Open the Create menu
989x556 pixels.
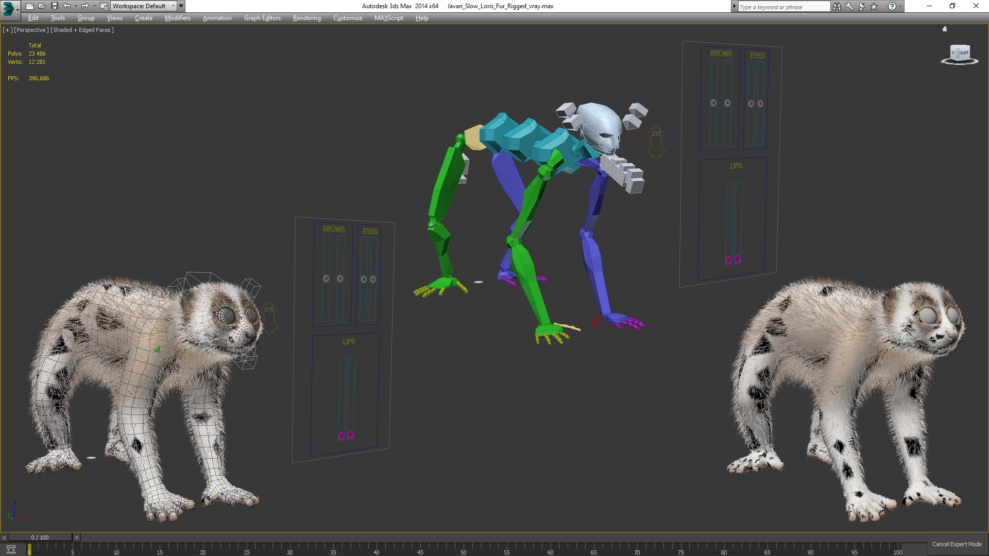pos(144,18)
